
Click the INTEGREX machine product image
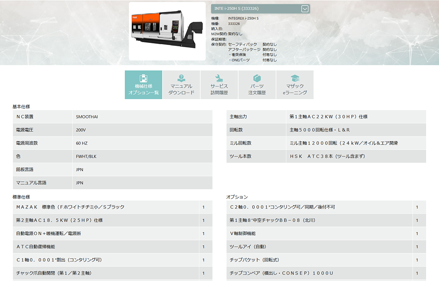(167, 31)
